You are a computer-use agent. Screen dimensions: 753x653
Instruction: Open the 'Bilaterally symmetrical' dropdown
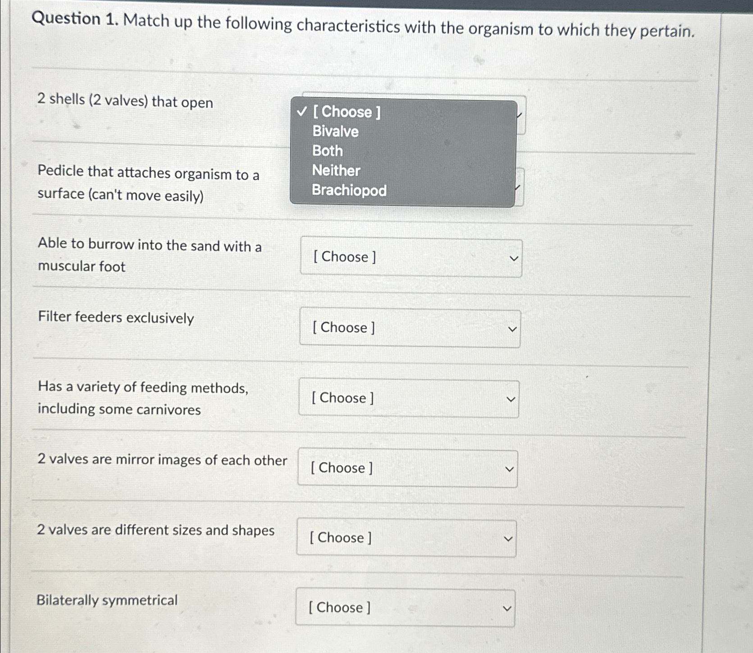[405, 608]
